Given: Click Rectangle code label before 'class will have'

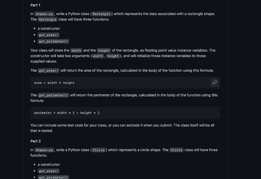Looking at the screenshot, I should [x=48, y=19].
